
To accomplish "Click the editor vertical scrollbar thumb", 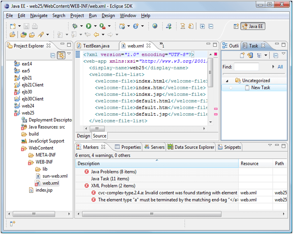I will [x=210, y=72].
